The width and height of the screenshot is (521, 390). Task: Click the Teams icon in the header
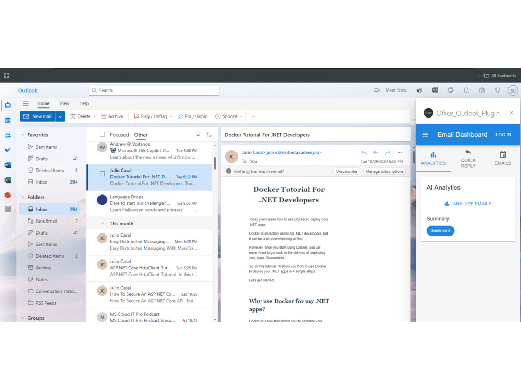[x=419, y=90]
